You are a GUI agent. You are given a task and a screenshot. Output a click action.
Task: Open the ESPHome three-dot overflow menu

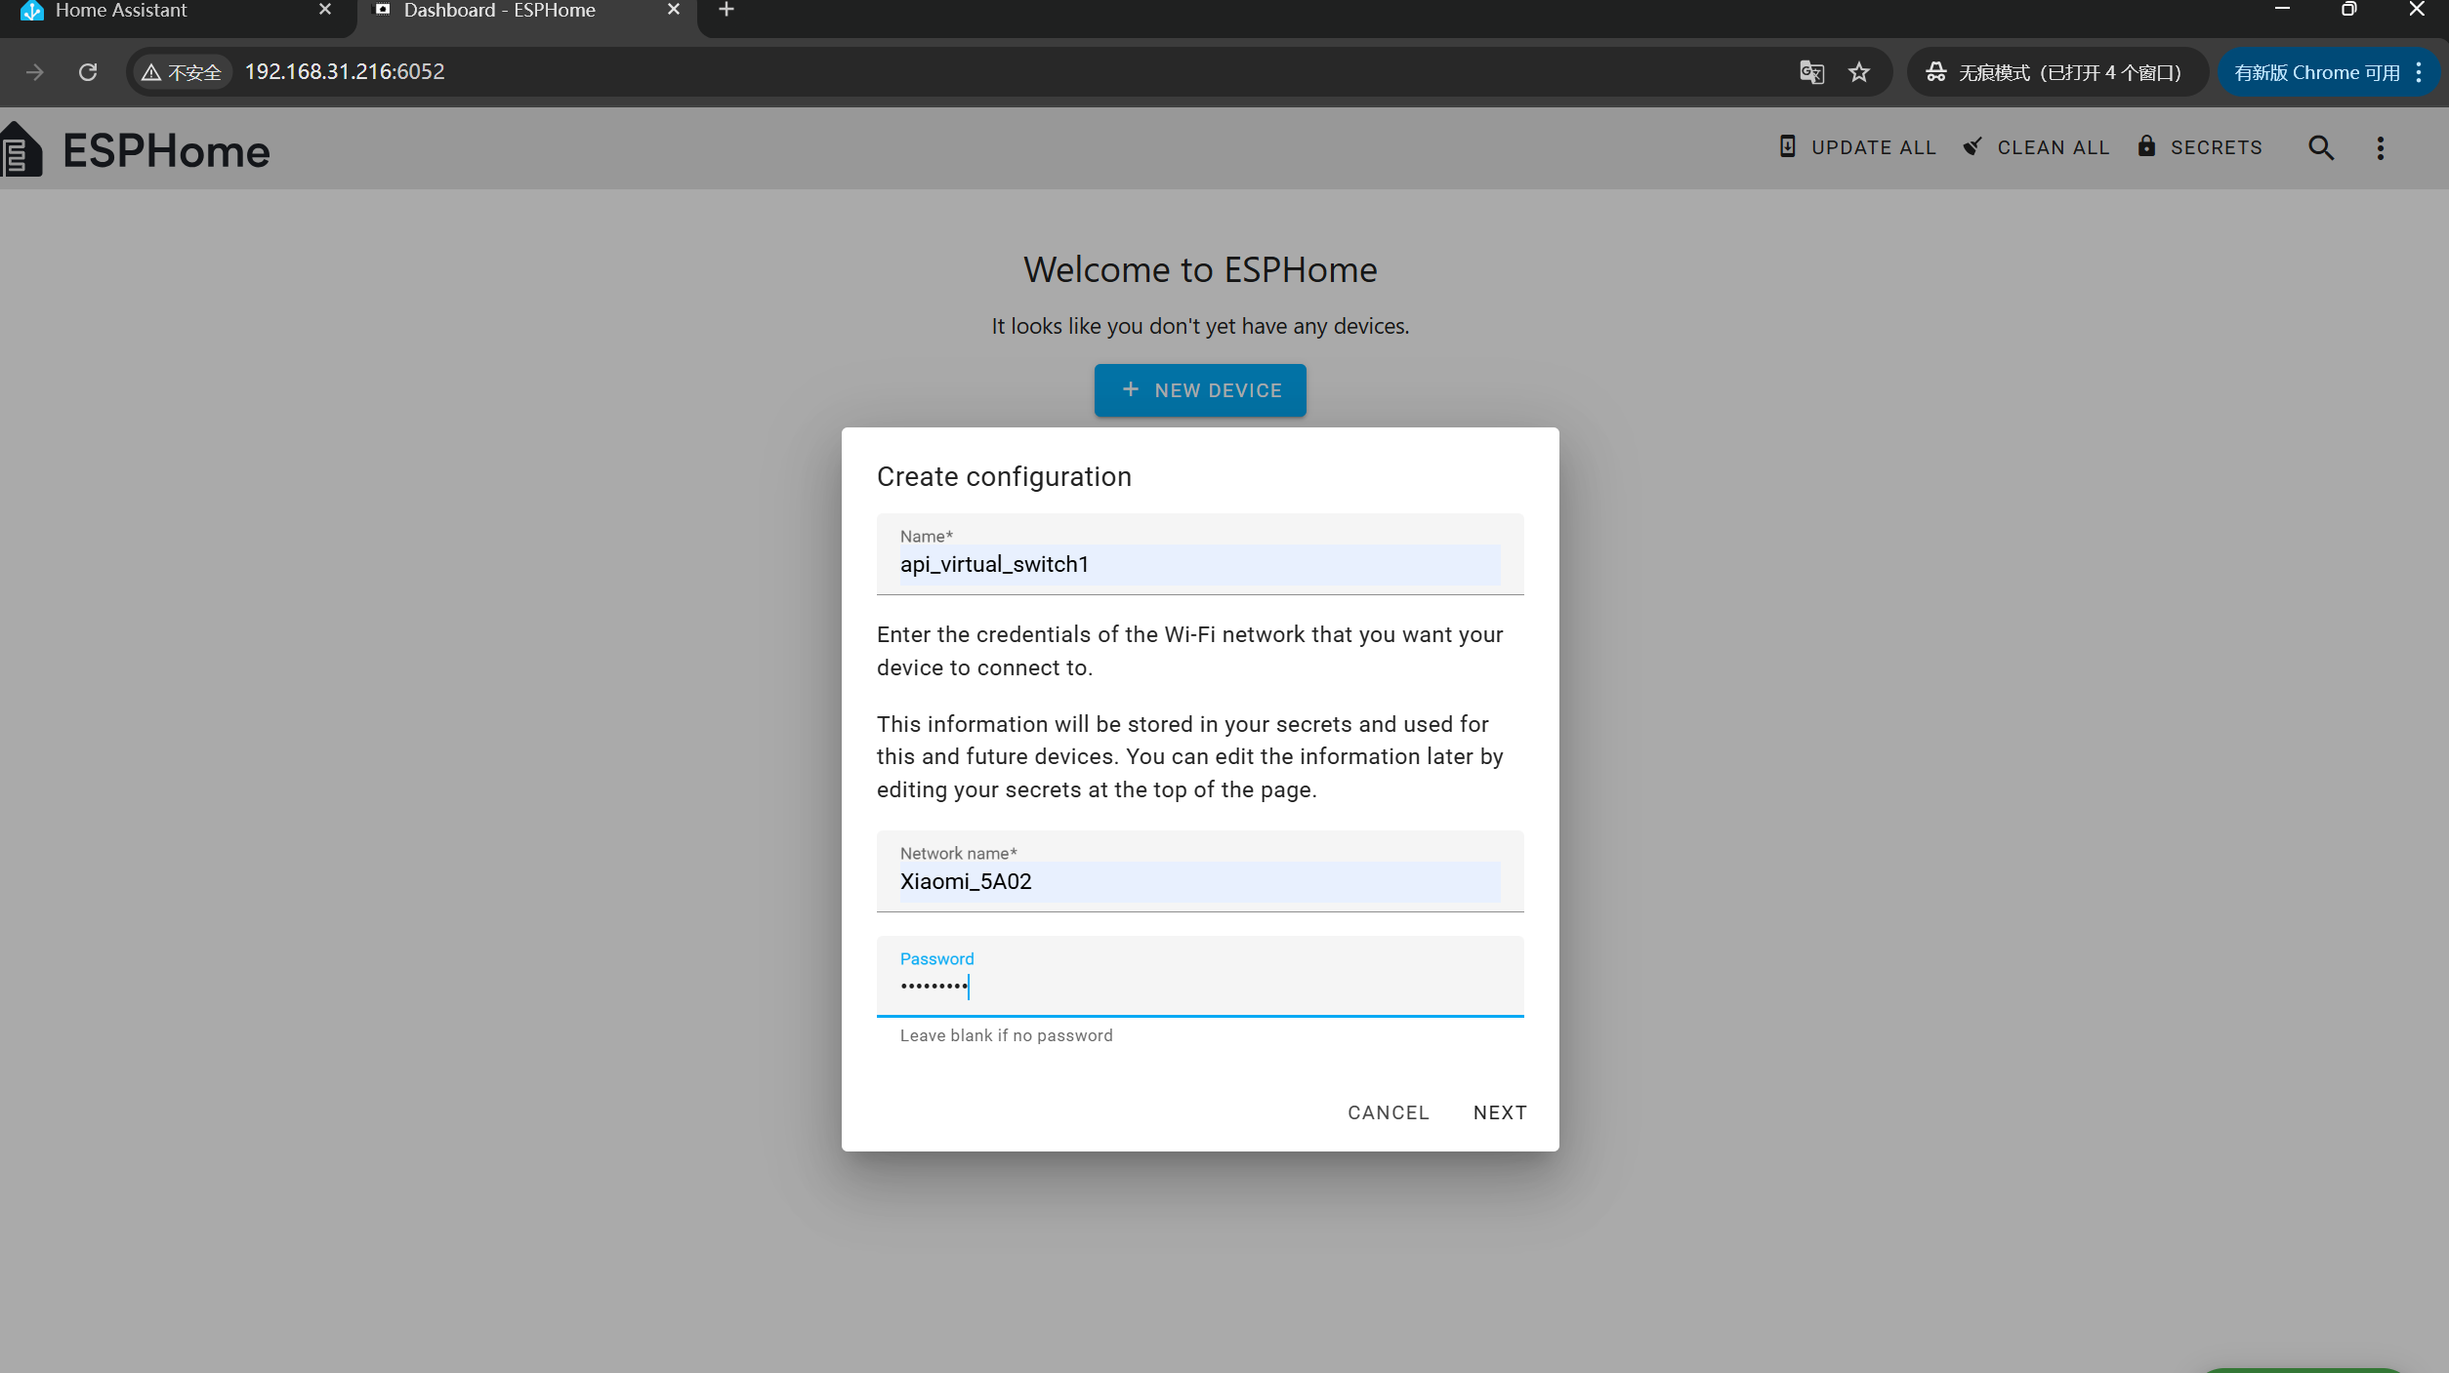2380,148
